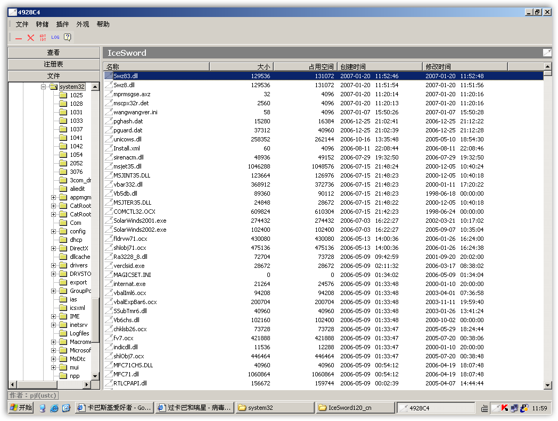Viewport: 558px width, 421px height.
Task: Click the folder icon for dllcache
Action: pos(63,257)
